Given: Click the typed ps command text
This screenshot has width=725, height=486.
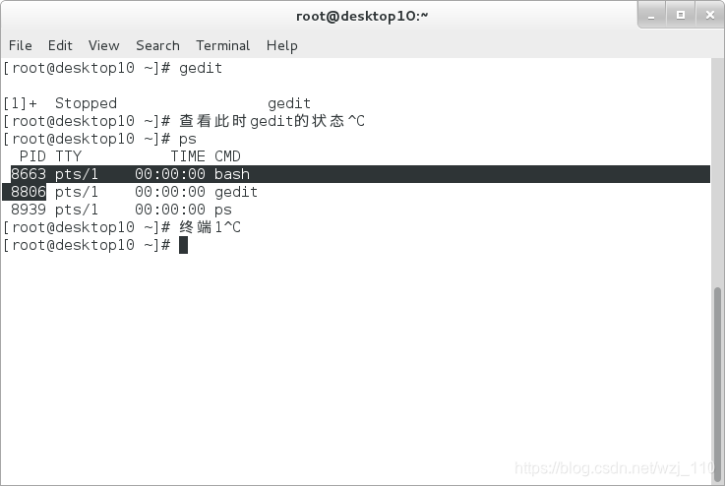Looking at the screenshot, I should 188,139.
